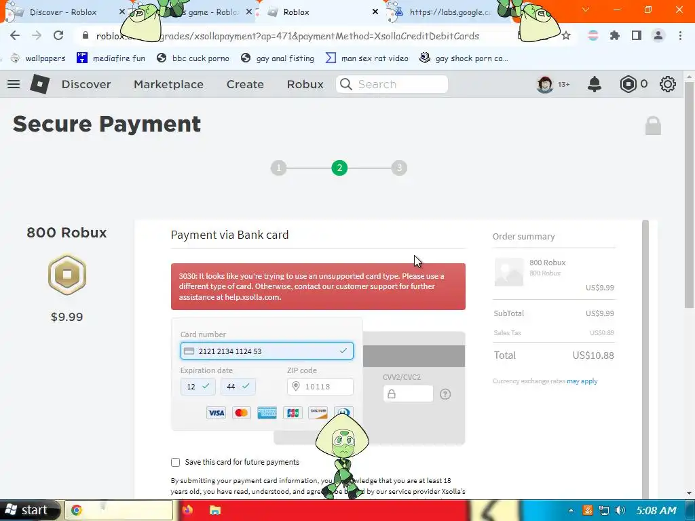
Task: Open the notifications bell
Action: 595,84
